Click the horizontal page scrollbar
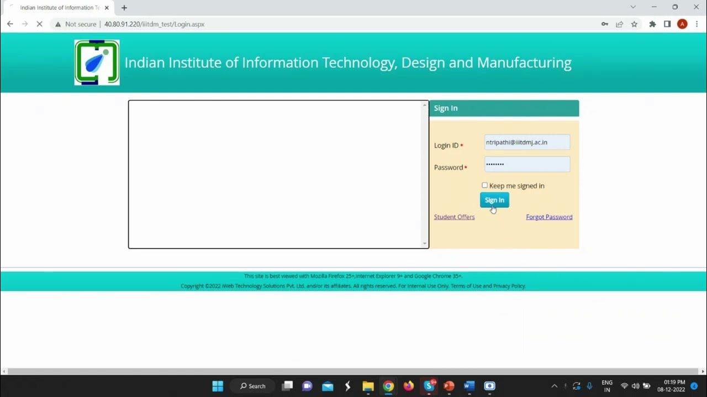This screenshot has width=707, height=397. (x=353, y=372)
